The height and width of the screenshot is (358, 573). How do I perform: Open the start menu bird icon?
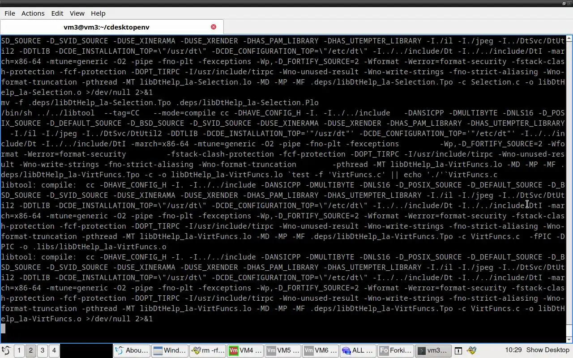(6, 350)
